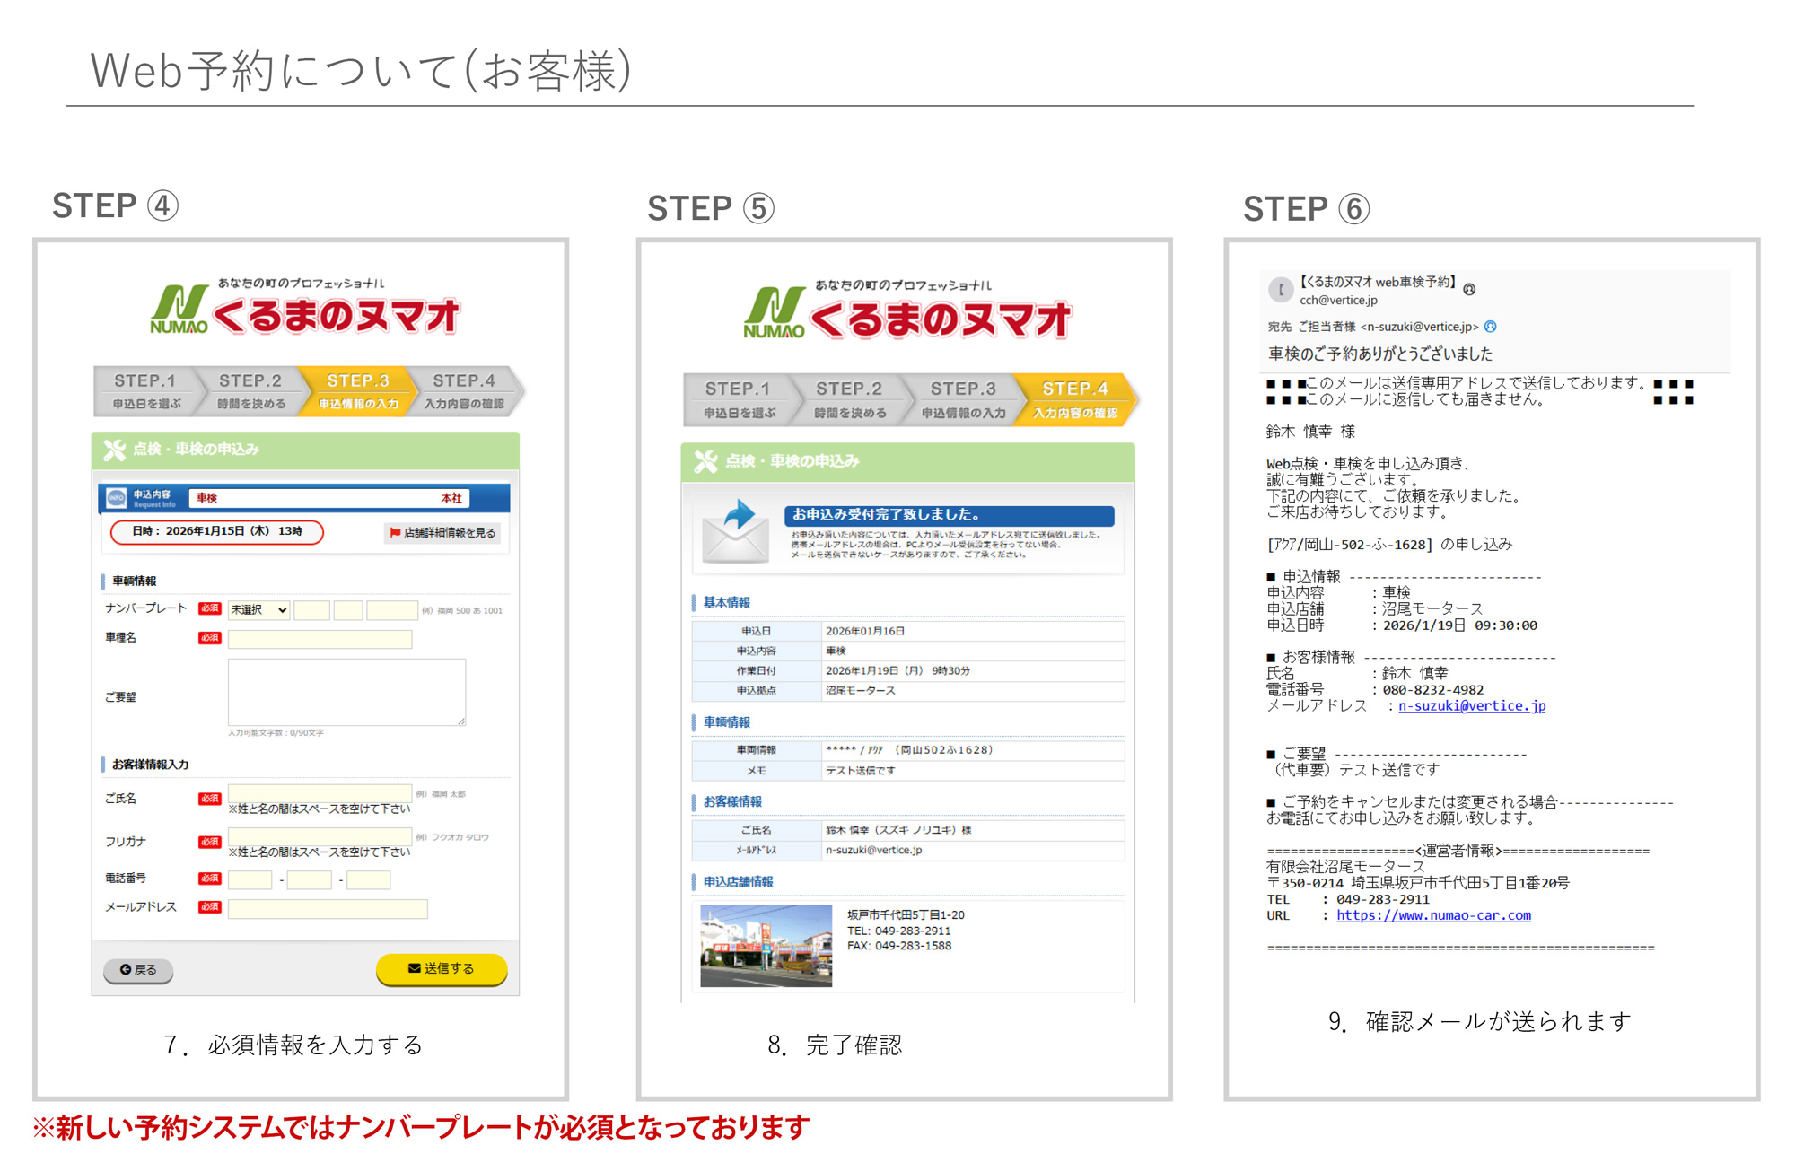
Task: Click the ご要望 textarea
Action: pos(346,692)
